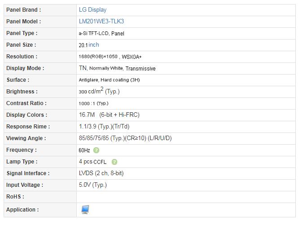This screenshot has width=298, height=225.
Task: Select the Panel Model label
Action: 24,22
